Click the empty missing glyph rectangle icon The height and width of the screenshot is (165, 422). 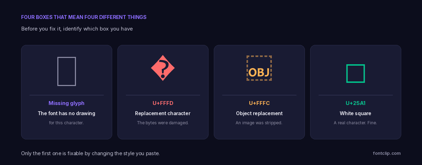pyautogui.click(x=66, y=71)
